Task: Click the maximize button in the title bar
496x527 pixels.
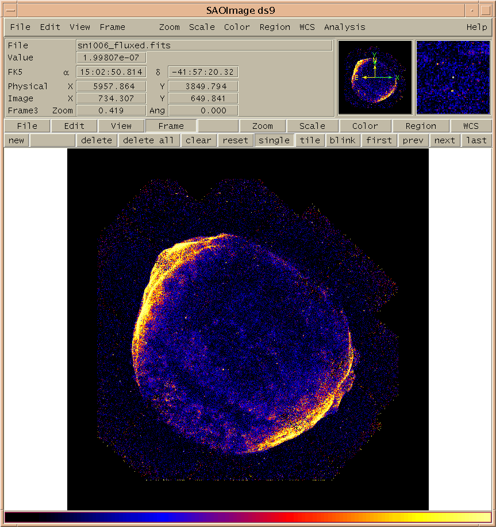Action: click(x=486, y=10)
